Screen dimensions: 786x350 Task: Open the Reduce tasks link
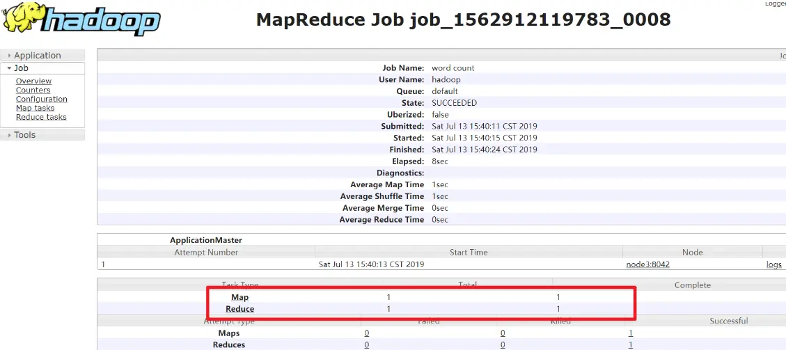click(x=41, y=117)
